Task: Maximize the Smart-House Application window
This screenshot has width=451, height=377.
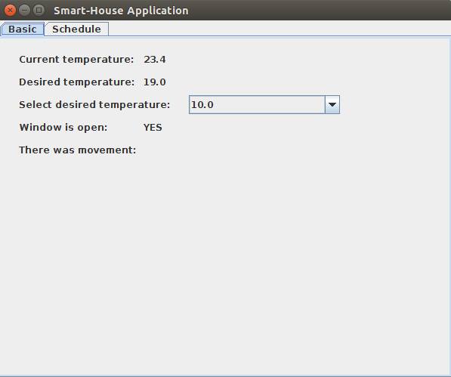Action: [x=39, y=11]
